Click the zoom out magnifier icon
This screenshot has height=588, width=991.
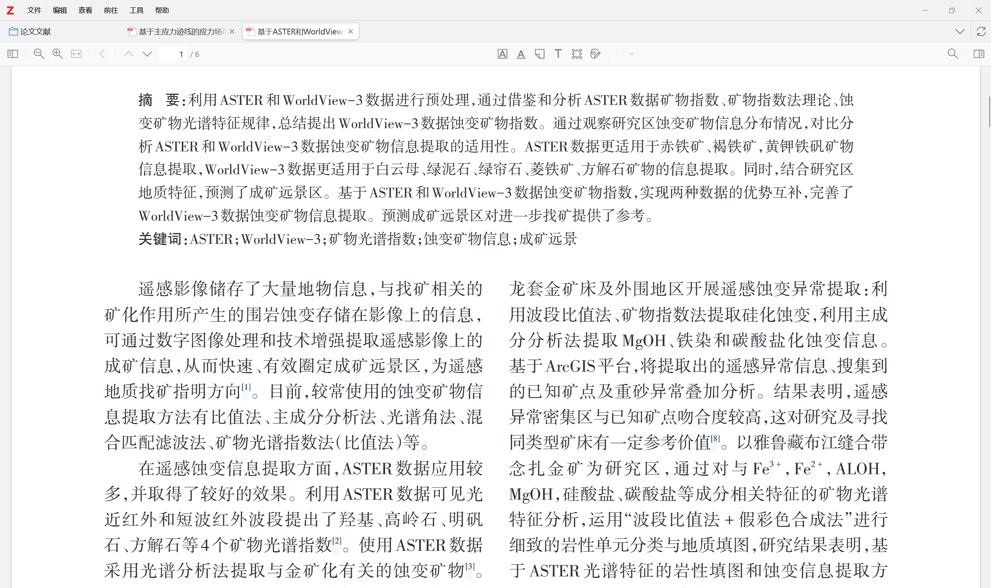pos(38,54)
